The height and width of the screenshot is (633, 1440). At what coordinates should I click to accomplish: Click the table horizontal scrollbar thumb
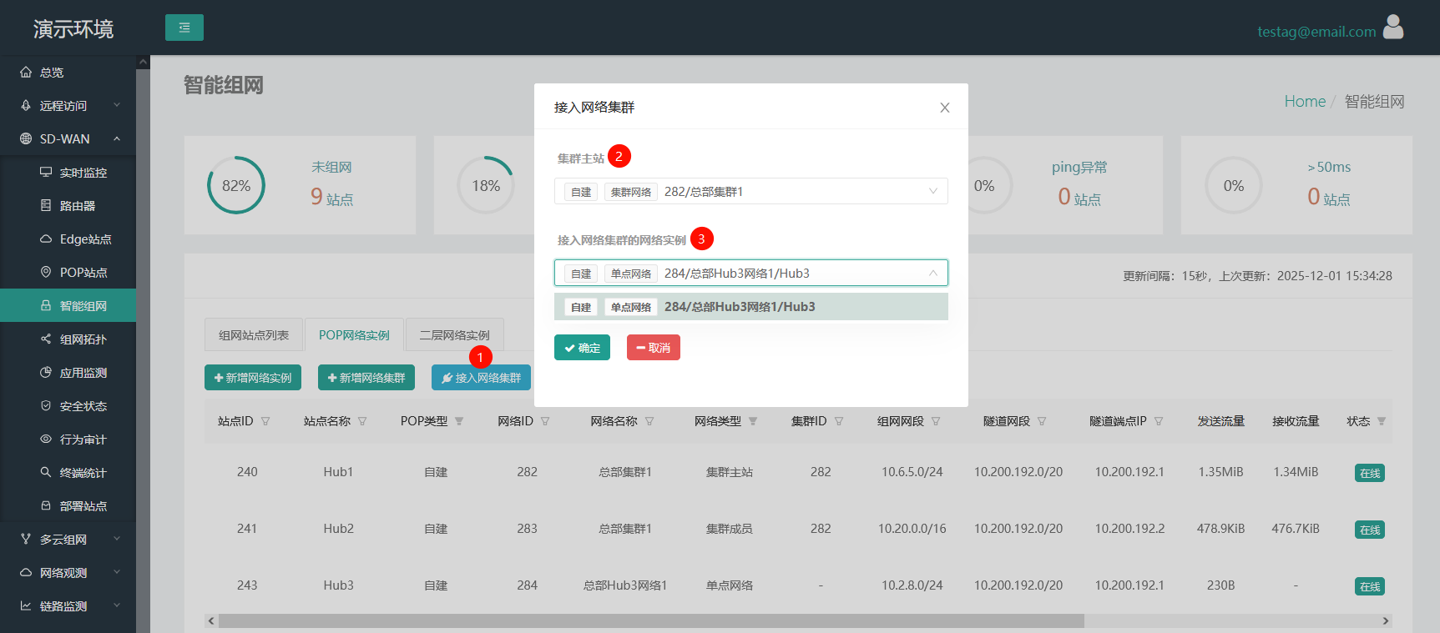tap(651, 620)
